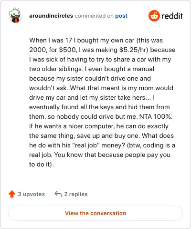Click the reply arrow icon
Screen dimensions: 191x229
[58, 194]
